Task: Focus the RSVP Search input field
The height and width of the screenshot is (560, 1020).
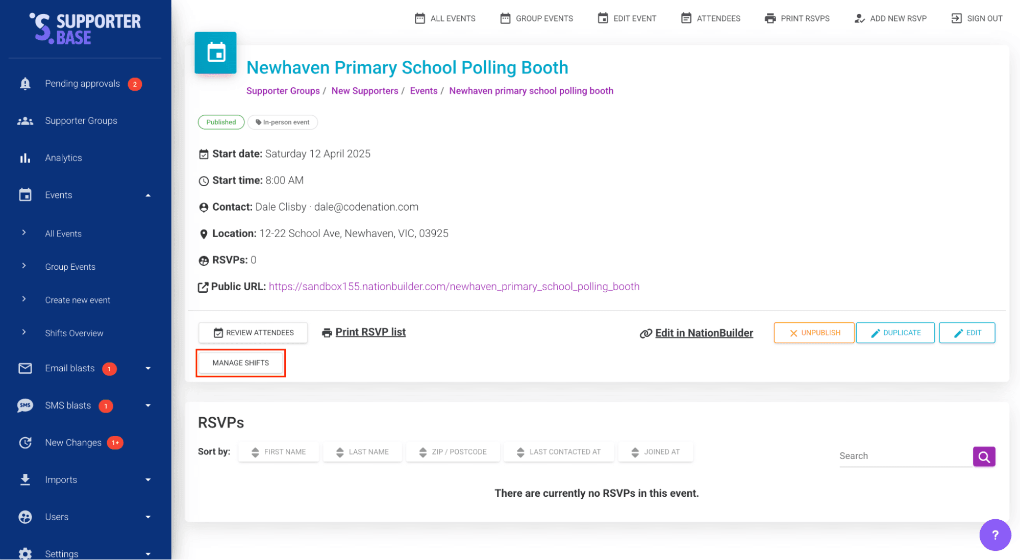Action: click(905, 456)
